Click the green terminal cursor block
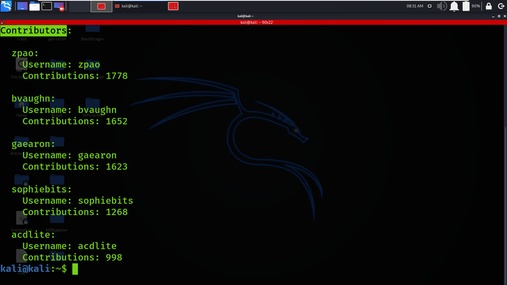The height and width of the screenshot is (285, 507). click(x=75, y=269)
